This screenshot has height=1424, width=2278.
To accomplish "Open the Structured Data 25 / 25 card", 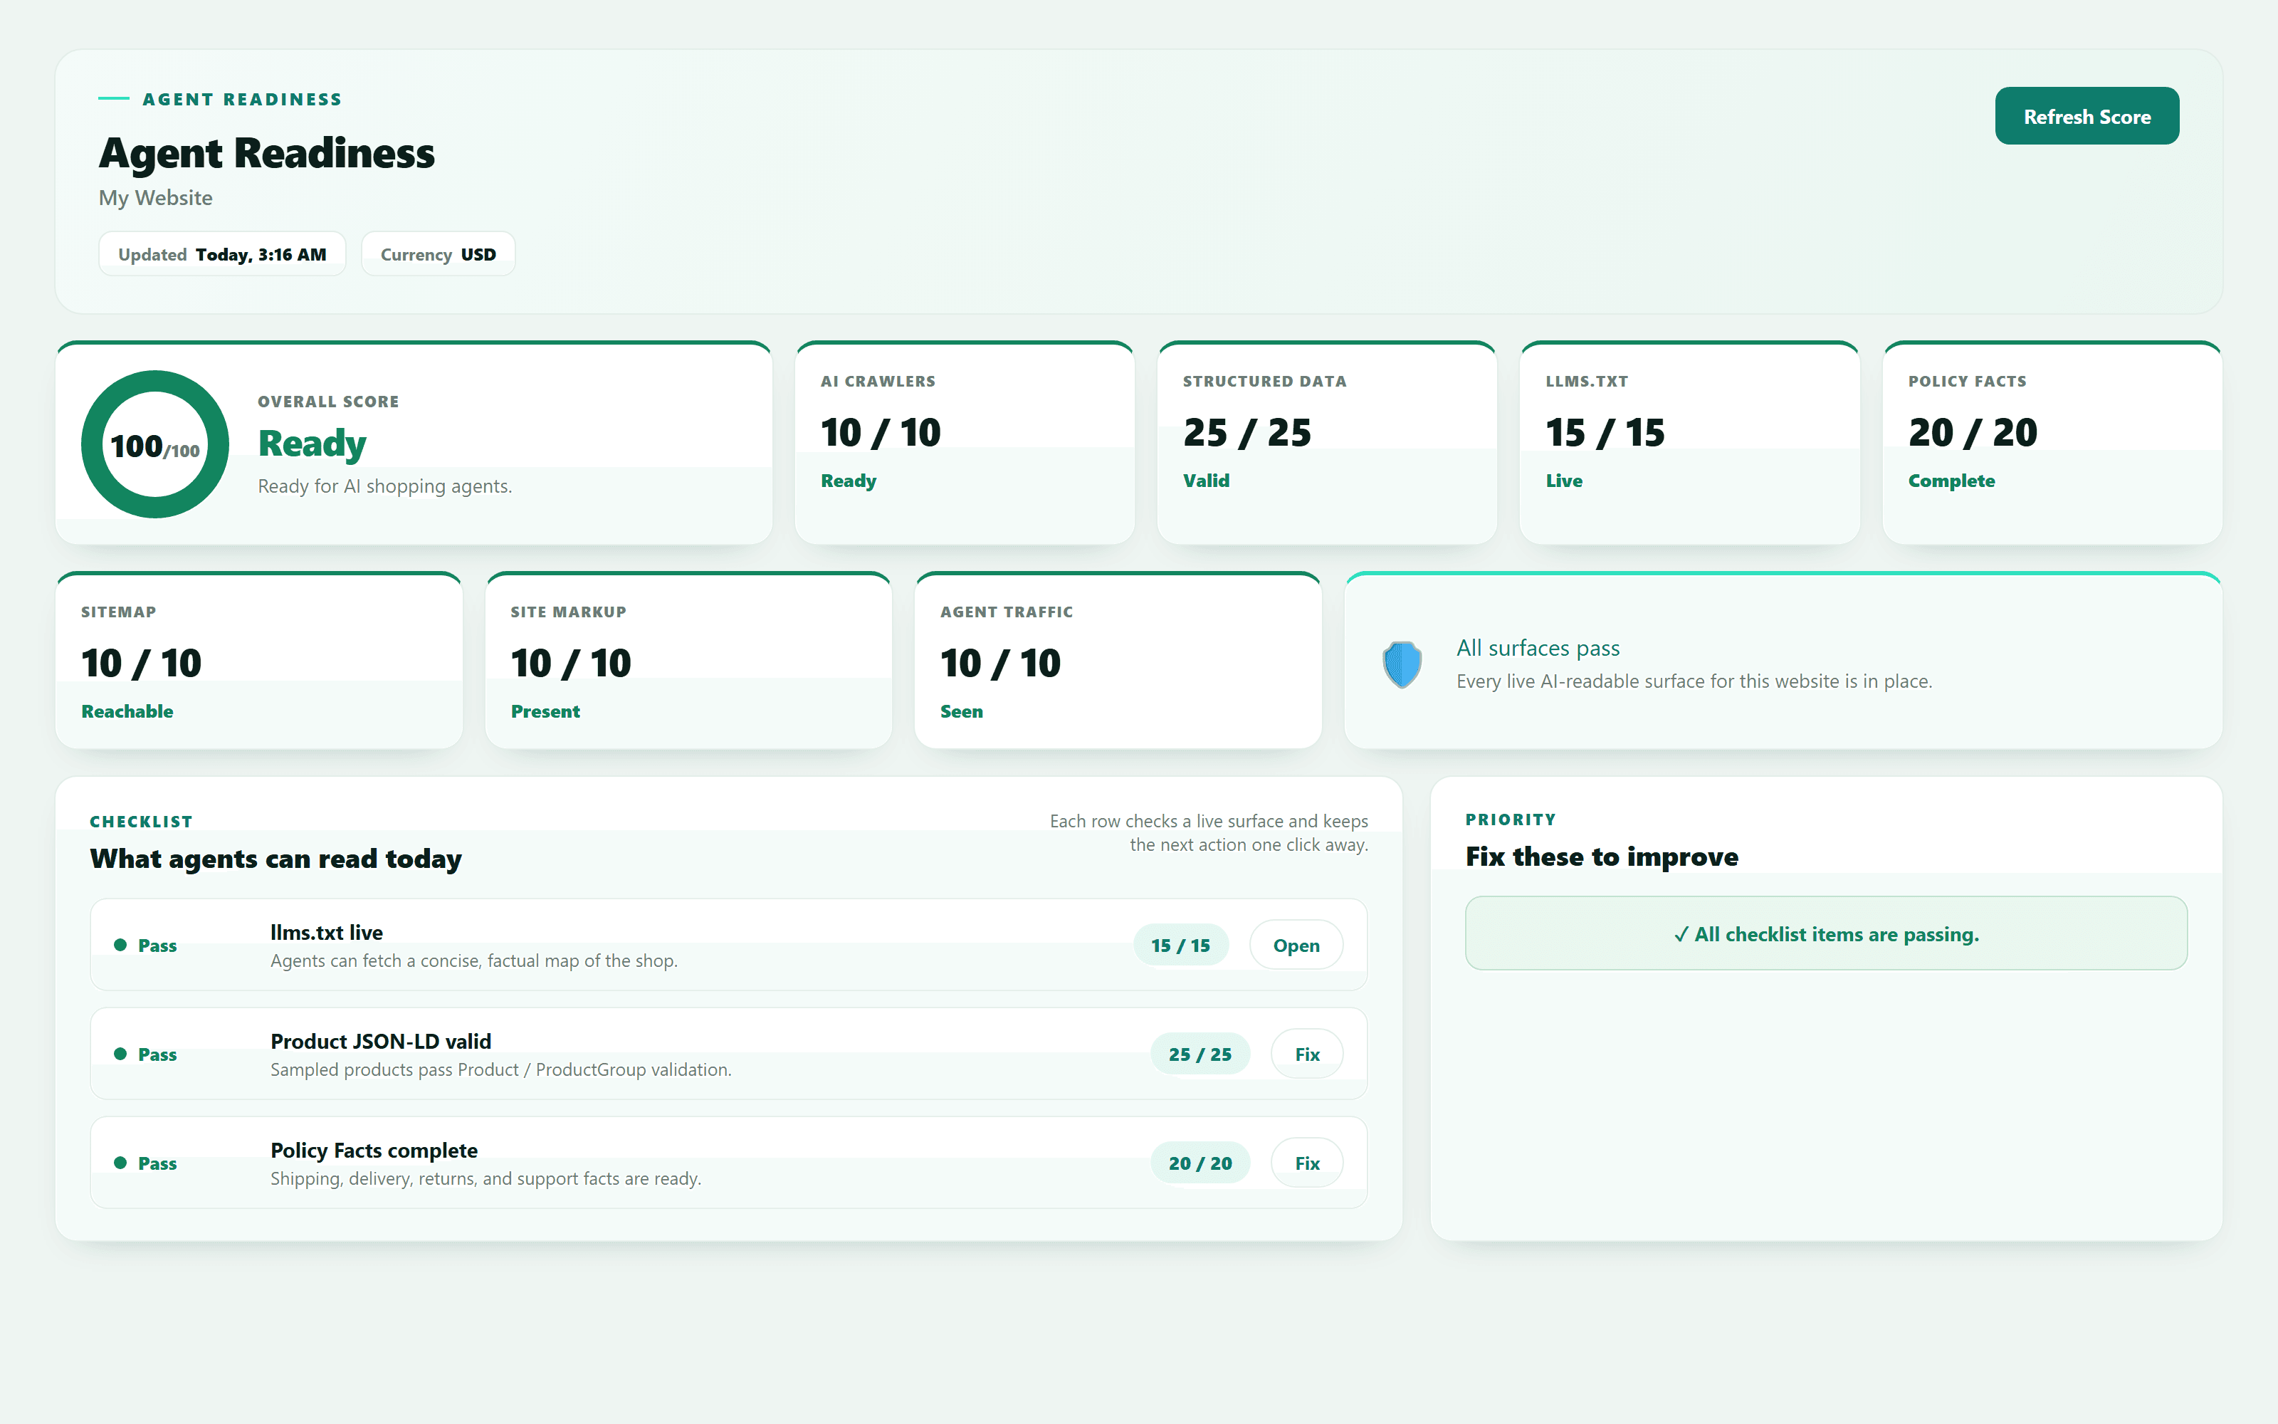I will pyautogui.click(x=1326, y=443).
